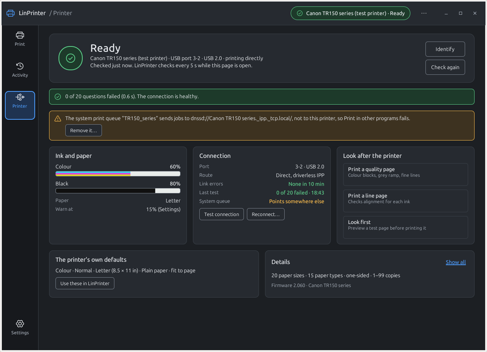
Task: Click the 'None in 10 min' link errors value
Action: (x=306, y=184)
